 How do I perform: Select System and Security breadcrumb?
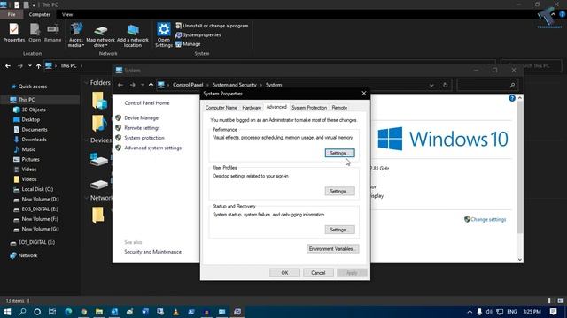click(x=234, y=85)
